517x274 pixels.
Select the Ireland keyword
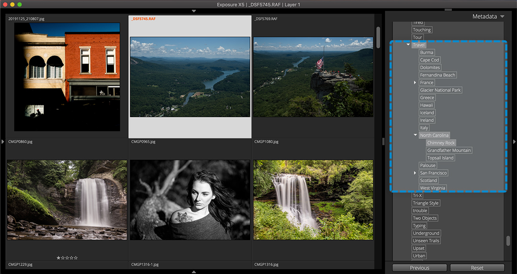click(x=427, y=120)
